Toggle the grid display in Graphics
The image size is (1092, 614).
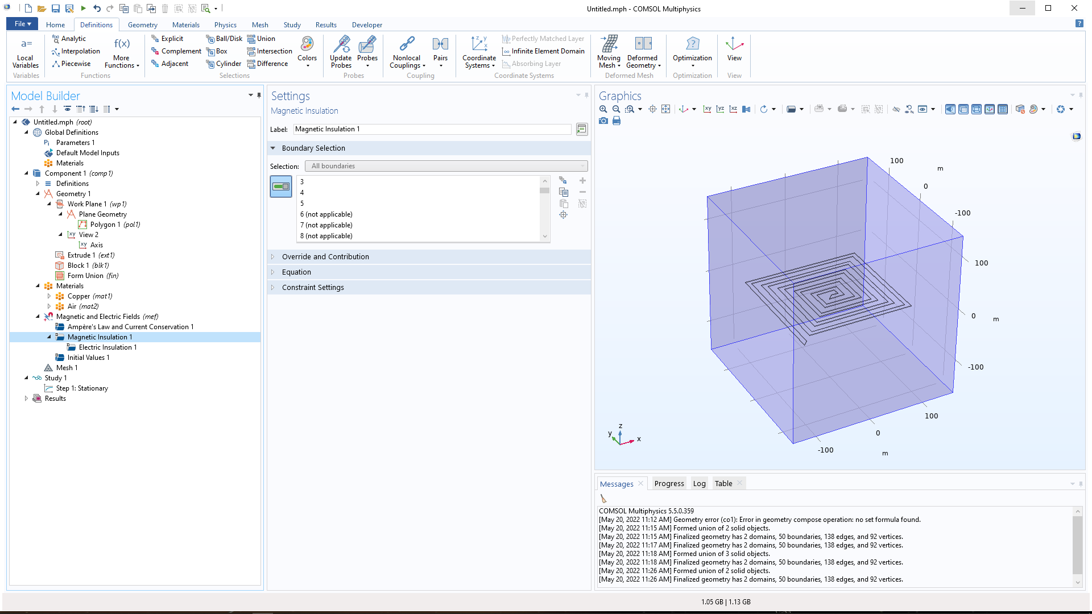pos(1003,109)
